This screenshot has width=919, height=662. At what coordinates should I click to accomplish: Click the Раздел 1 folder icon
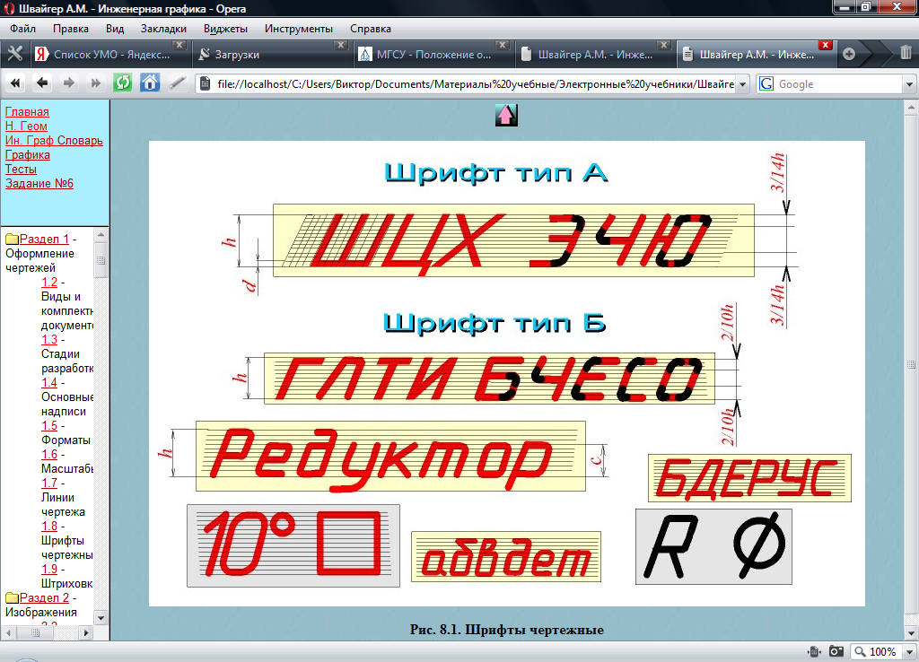coord(12,239)
